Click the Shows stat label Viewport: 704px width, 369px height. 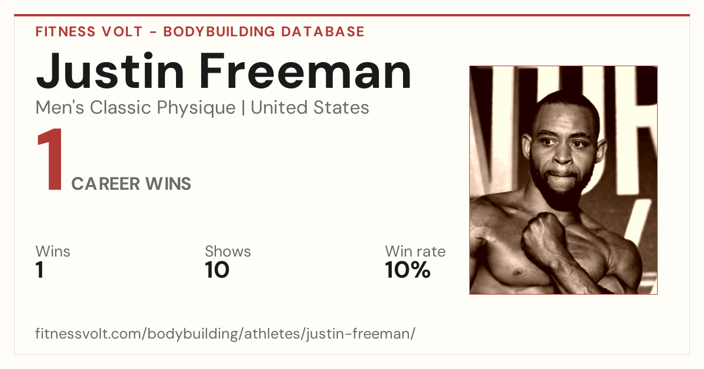pos(228,251)
